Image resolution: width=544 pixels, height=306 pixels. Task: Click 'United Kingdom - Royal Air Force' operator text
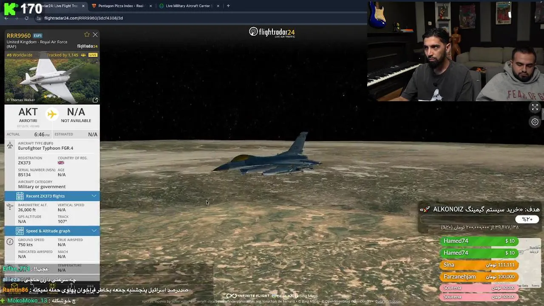click(x=37, y=42)
